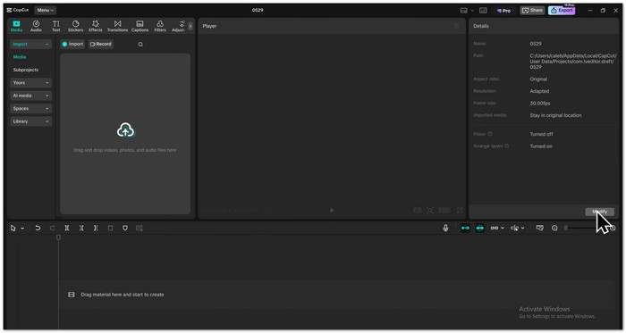Open the Stickers tab
This screenshot has height=333, width=626.
75,26
